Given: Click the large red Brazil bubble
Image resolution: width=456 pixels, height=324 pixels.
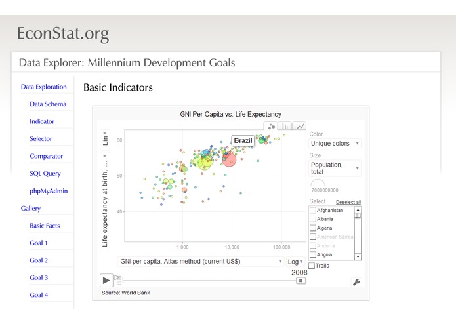Looking at the screenshot, I should pyautogui.click(x=229, y=159).
